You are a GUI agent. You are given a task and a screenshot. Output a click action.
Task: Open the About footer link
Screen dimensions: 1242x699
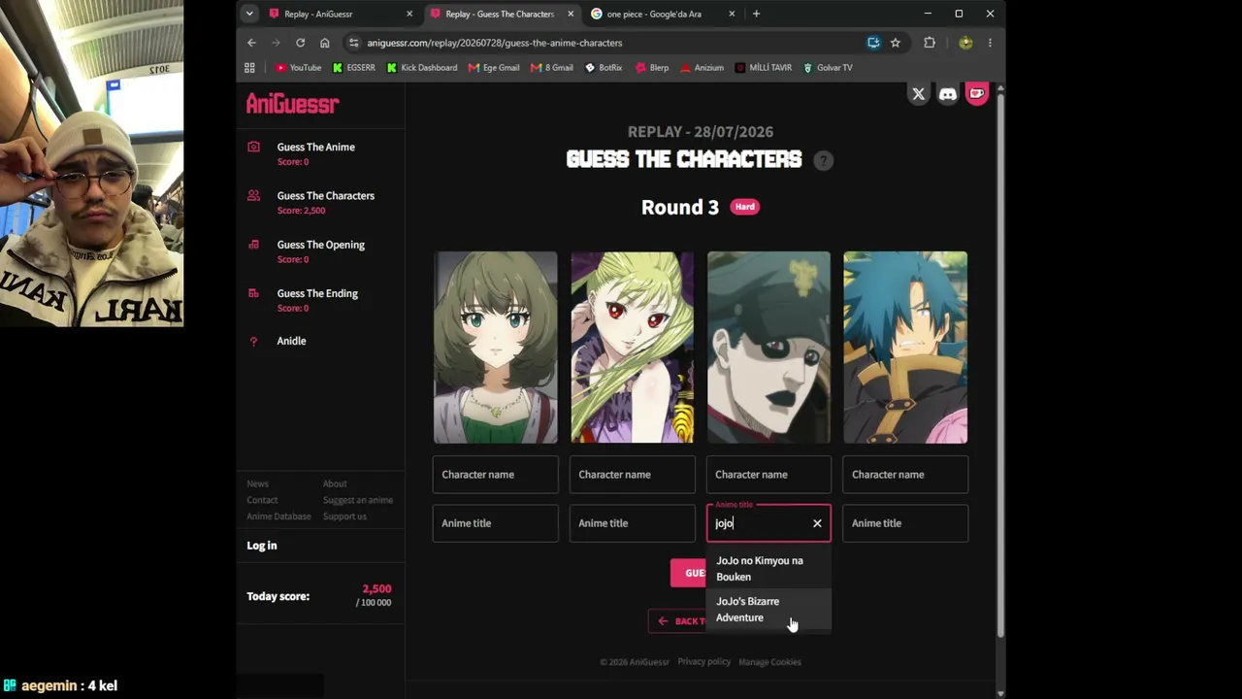(335, 483)
